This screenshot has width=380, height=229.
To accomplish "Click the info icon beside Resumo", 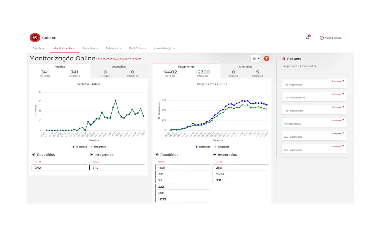I will click(x=284, y=59).
